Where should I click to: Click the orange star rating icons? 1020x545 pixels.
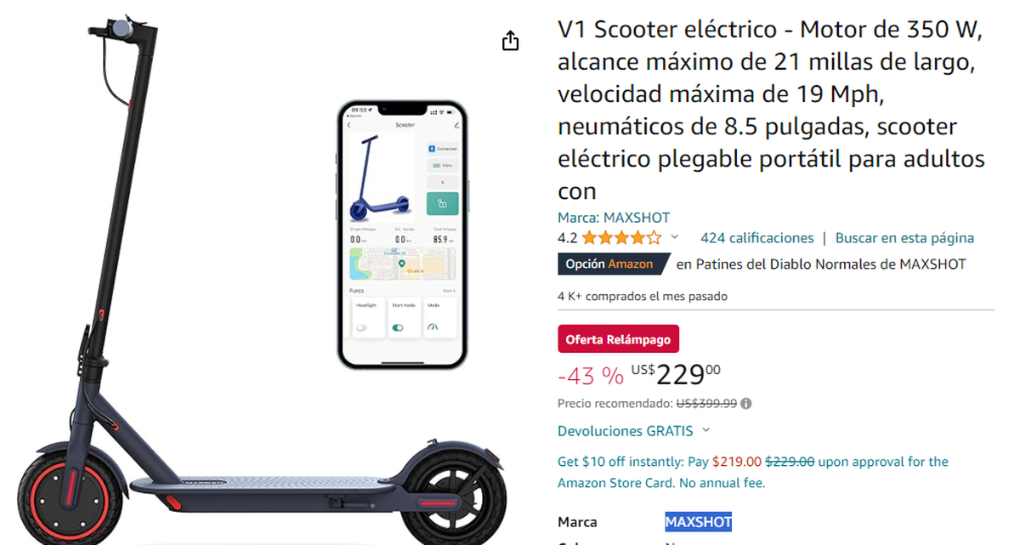click(x=621, y=238)
